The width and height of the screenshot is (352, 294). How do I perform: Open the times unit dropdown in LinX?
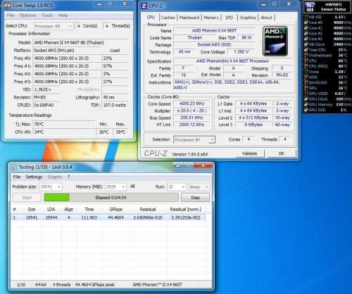click(199, 187)
